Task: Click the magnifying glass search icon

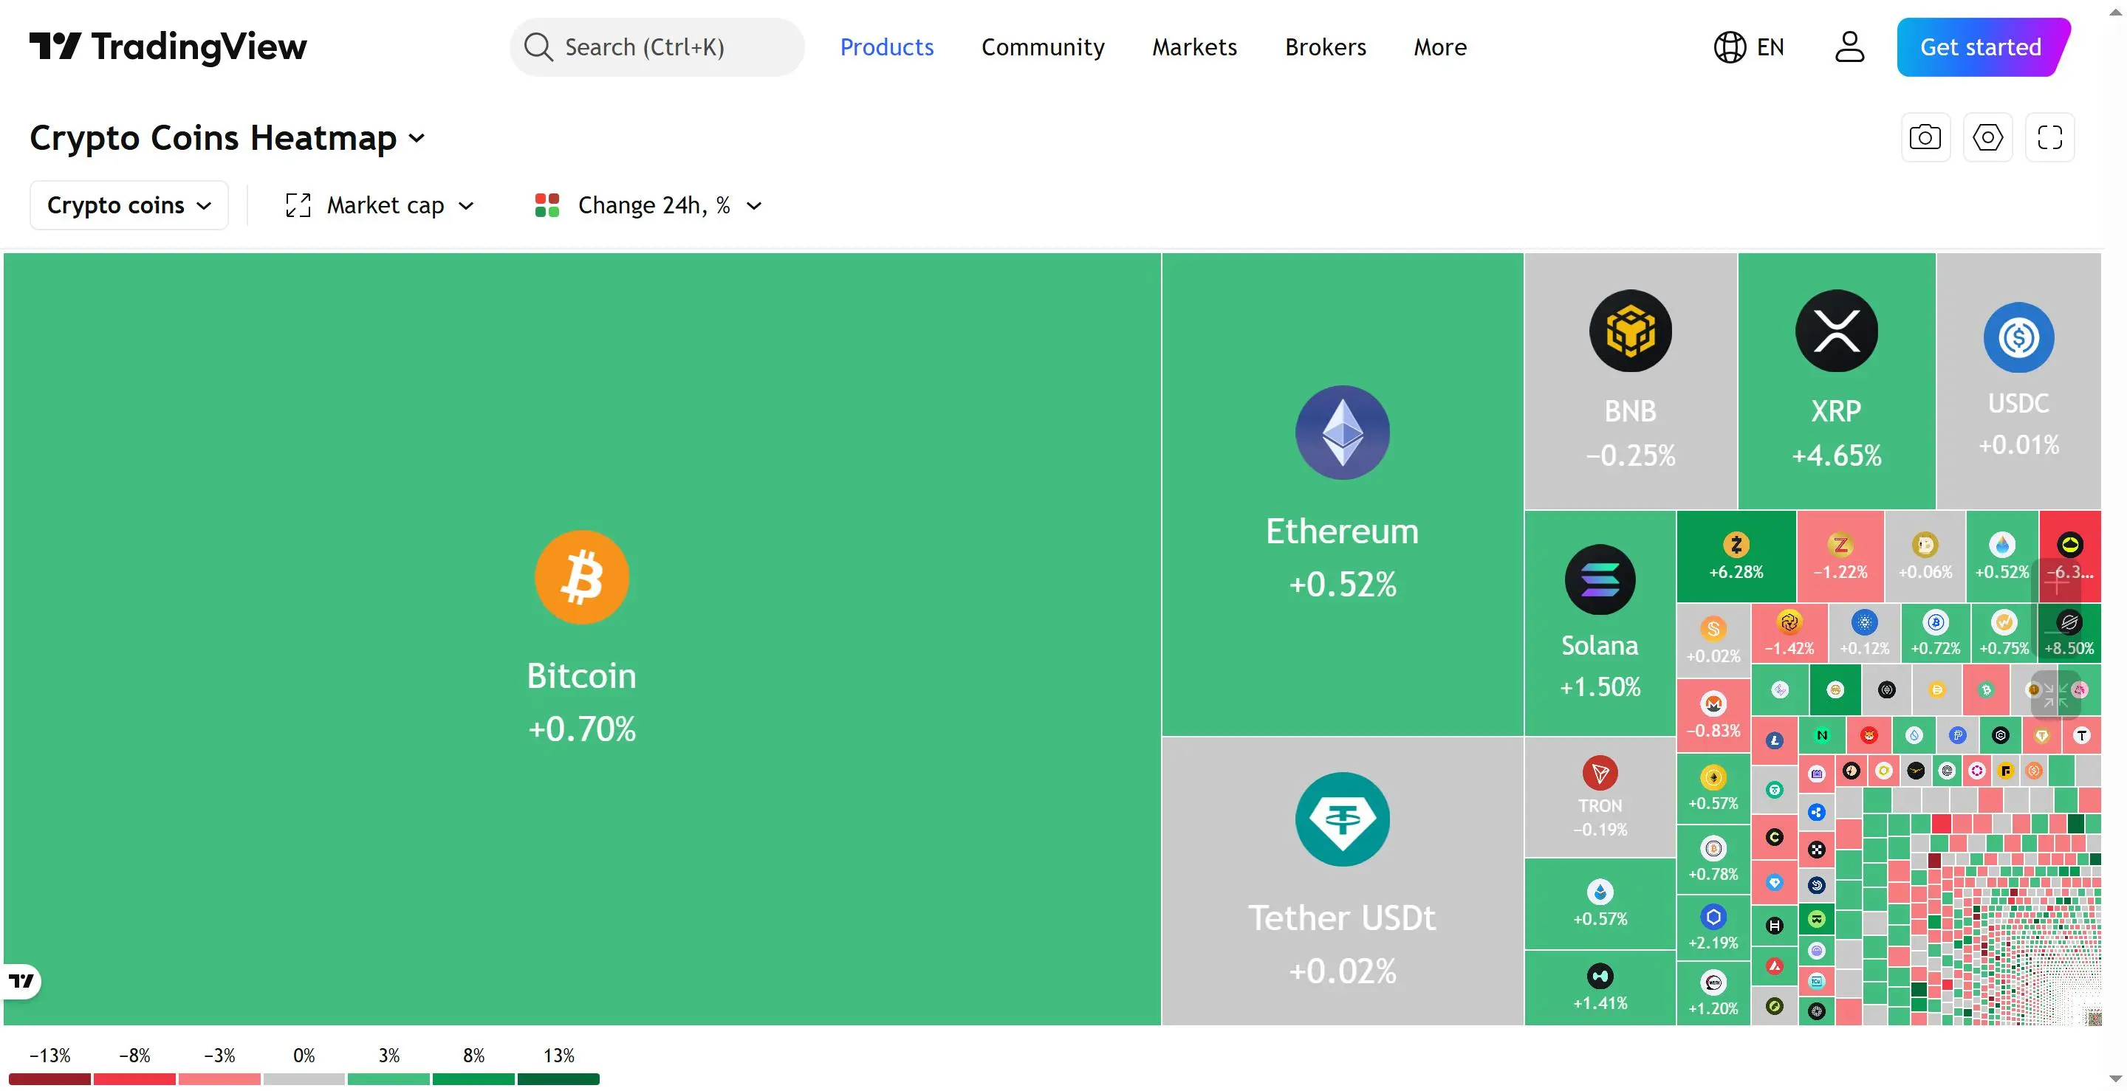Action: pyautogui.click(x=538, y=47)
